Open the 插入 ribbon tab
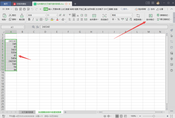 coord(50,9)
